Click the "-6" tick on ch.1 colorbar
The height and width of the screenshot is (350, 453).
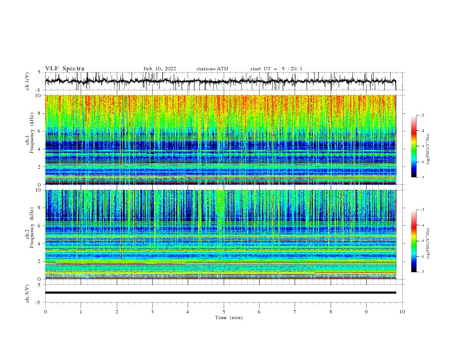(x=422, y=162)
